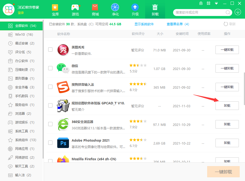The image size is (245, 181).
Task: Select 办公软件 (1) category
Action: click(x=21, y=61)
